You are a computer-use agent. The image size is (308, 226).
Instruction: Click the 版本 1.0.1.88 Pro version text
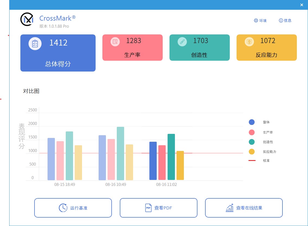point(54,26)
